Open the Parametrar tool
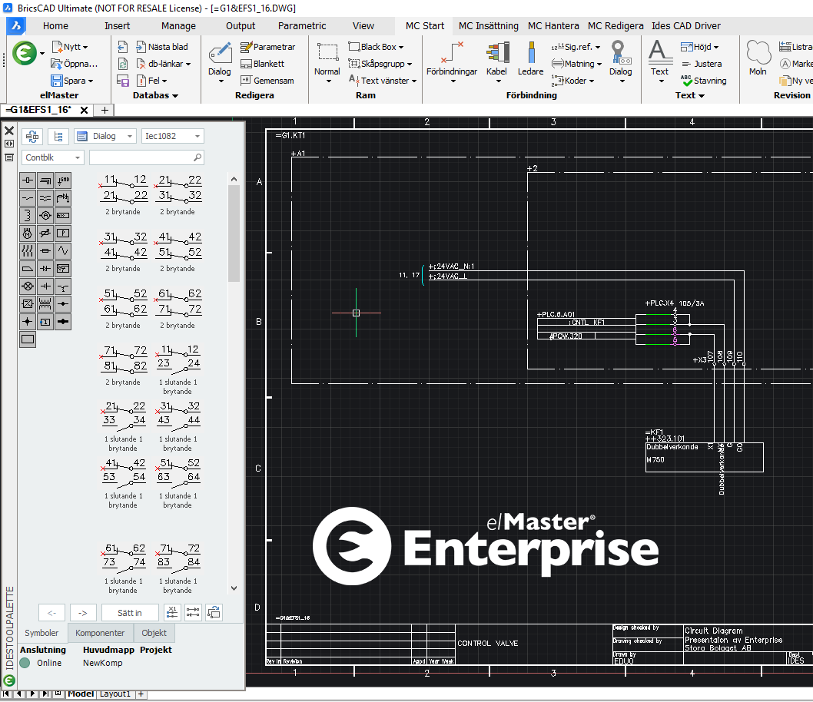Image resolution: width=813 pixels, height=702 pixels. pyautogui.click(x=267, y=47)
